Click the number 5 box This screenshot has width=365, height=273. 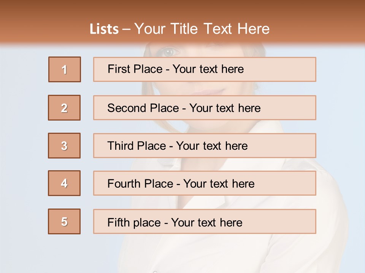click(64, 221)
